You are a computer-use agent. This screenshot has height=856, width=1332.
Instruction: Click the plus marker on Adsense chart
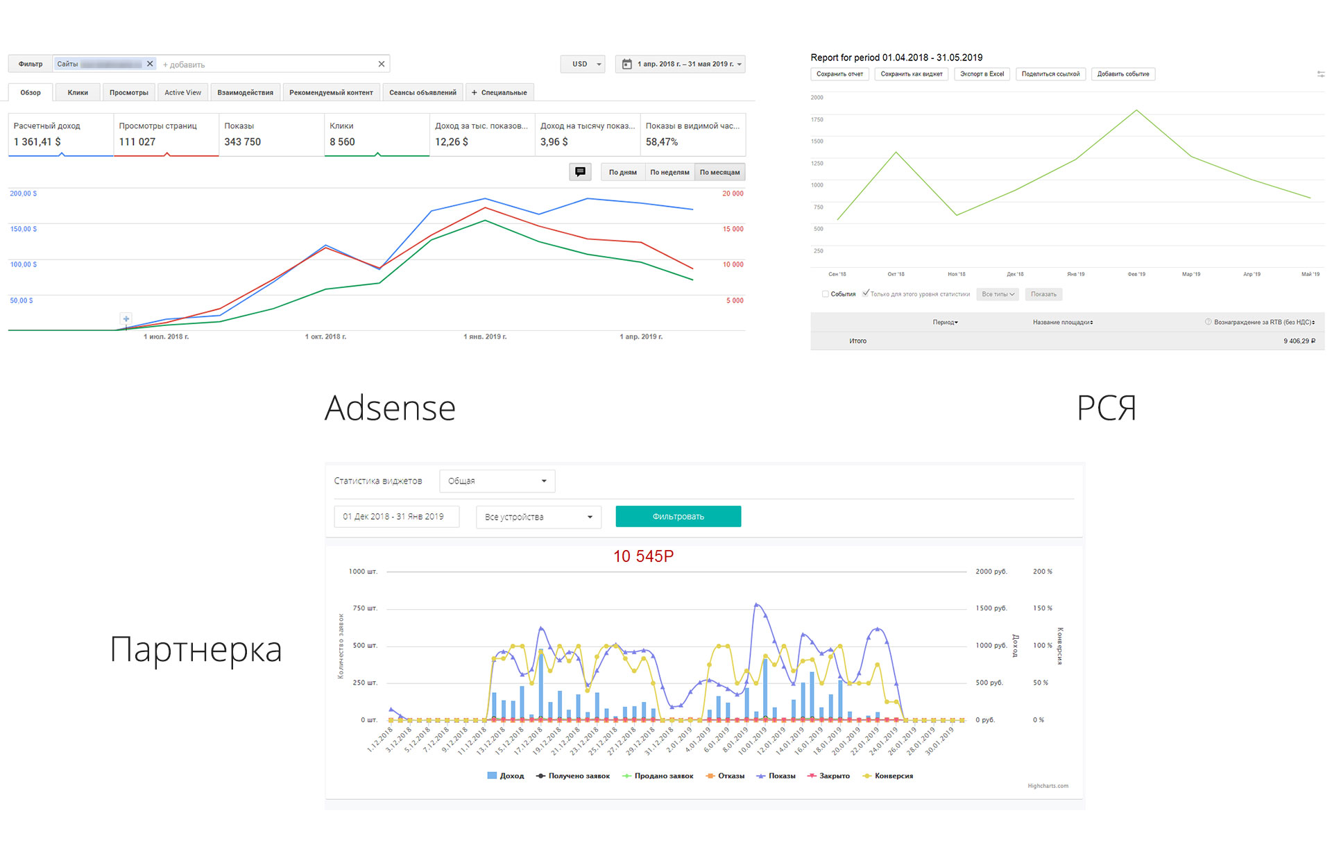pyautogui.click(x=126, y=319)
